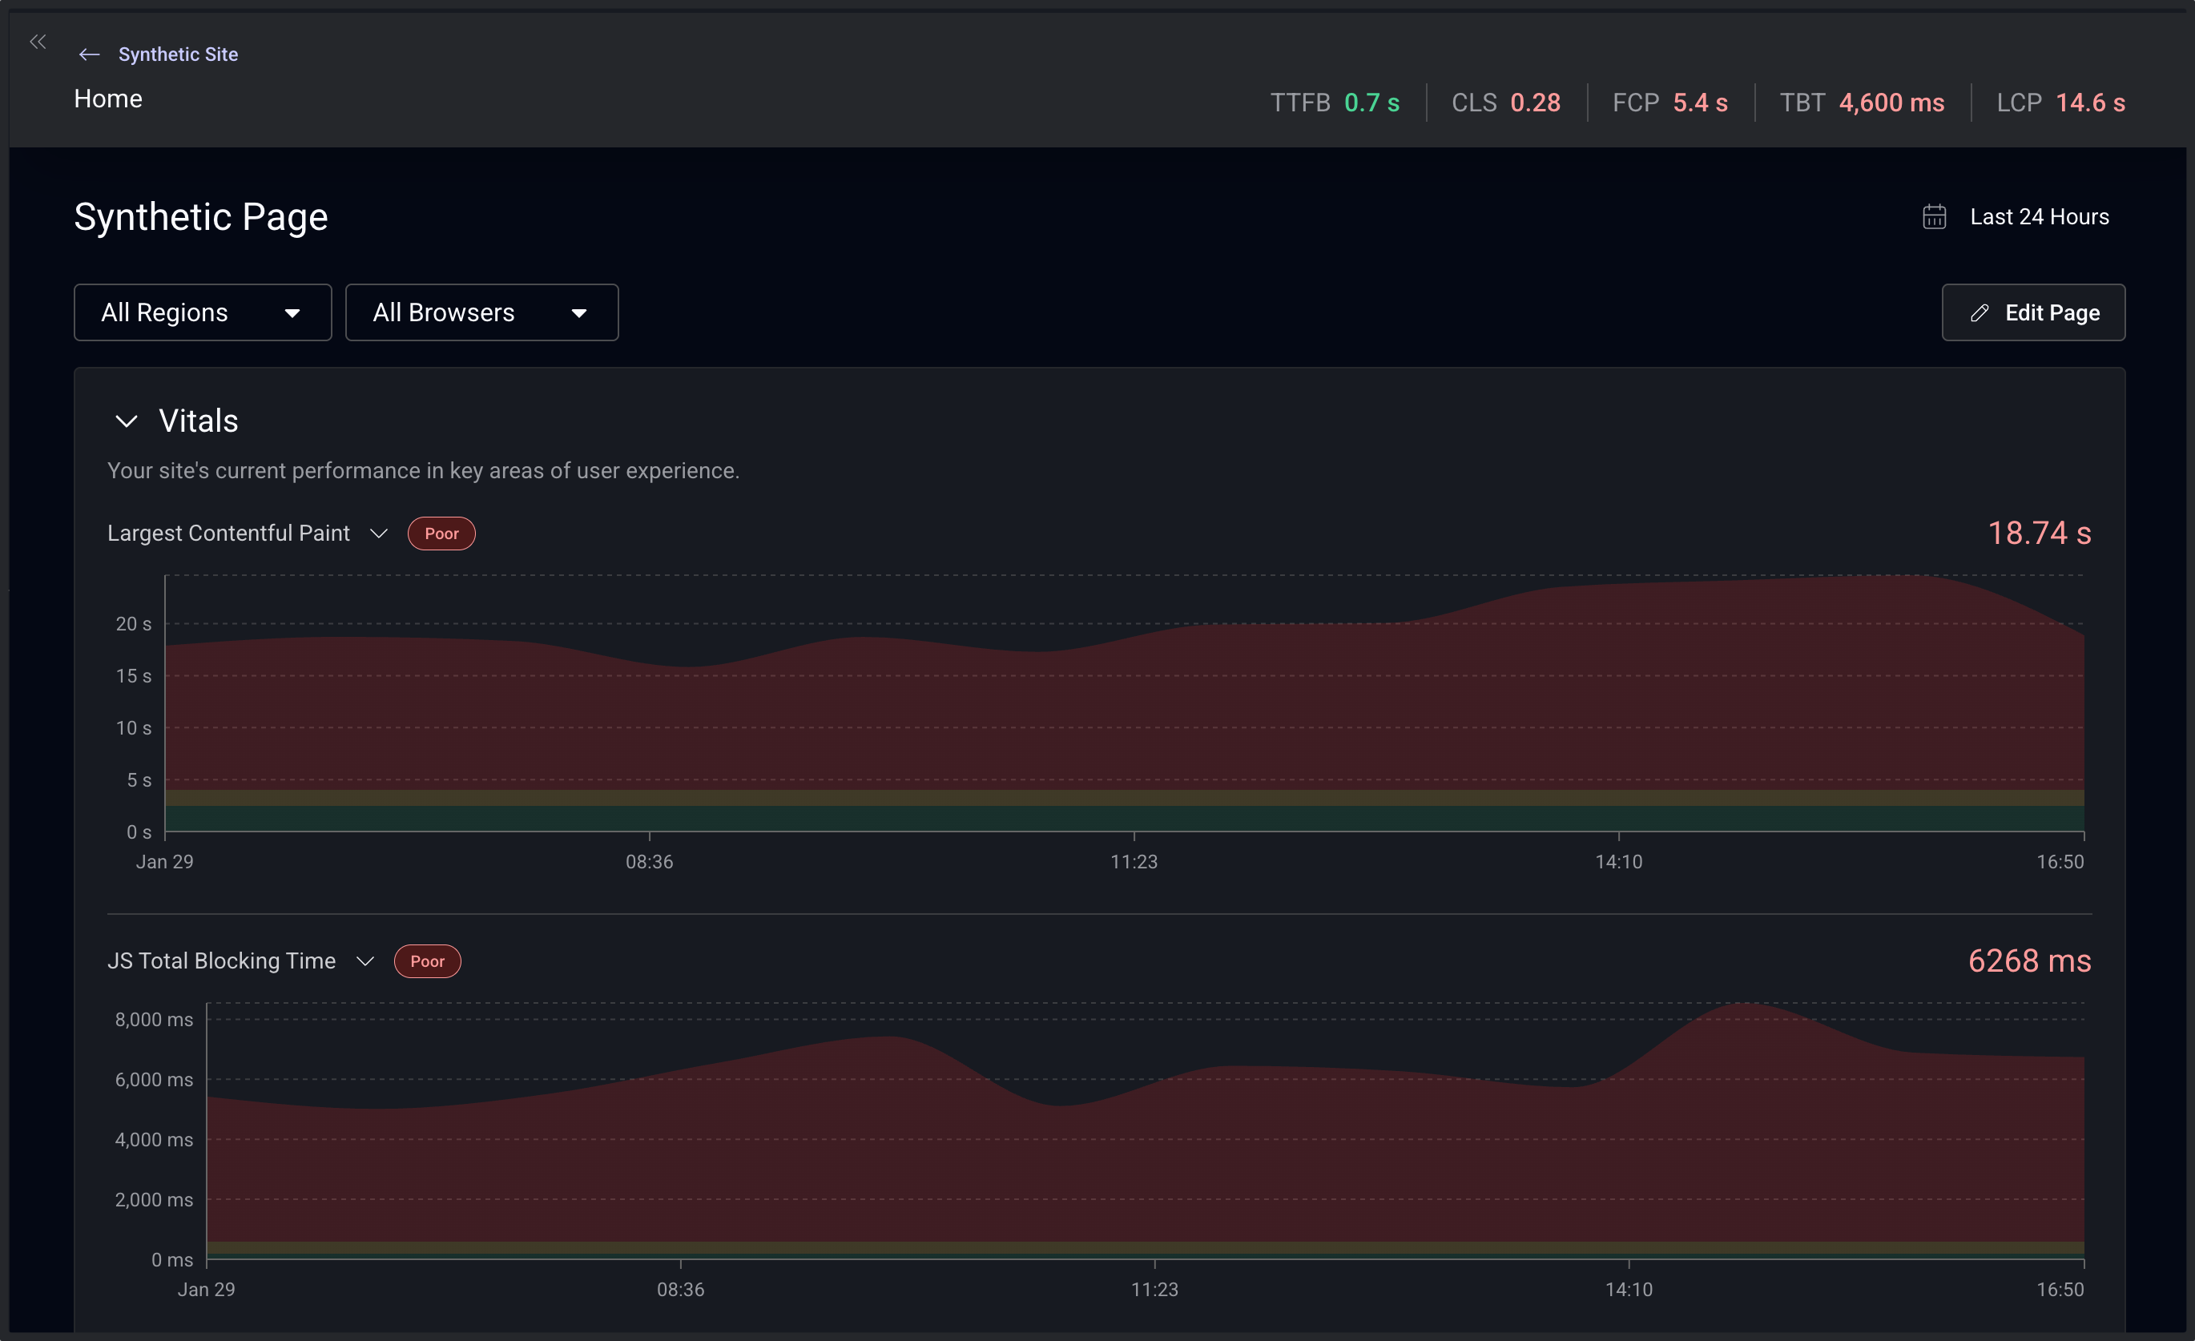Open the All Browsers dropdown
This screenshot has width=2195, height=1341.
point(481,312)
